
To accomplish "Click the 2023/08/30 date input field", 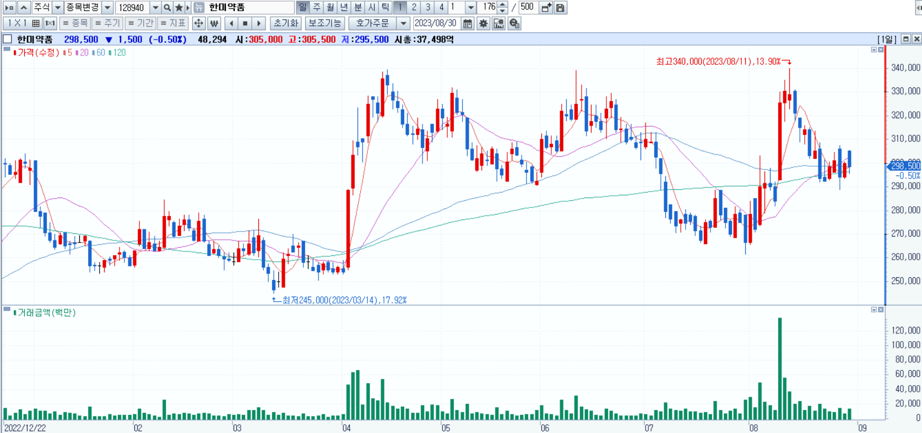I will (x=436, y=23).
